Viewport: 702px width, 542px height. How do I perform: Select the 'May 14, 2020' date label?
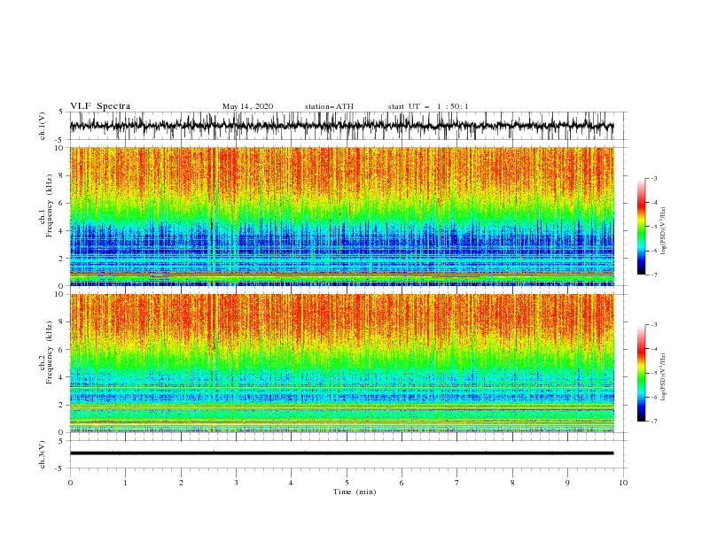pyautogui.click(x=247, y=106)
